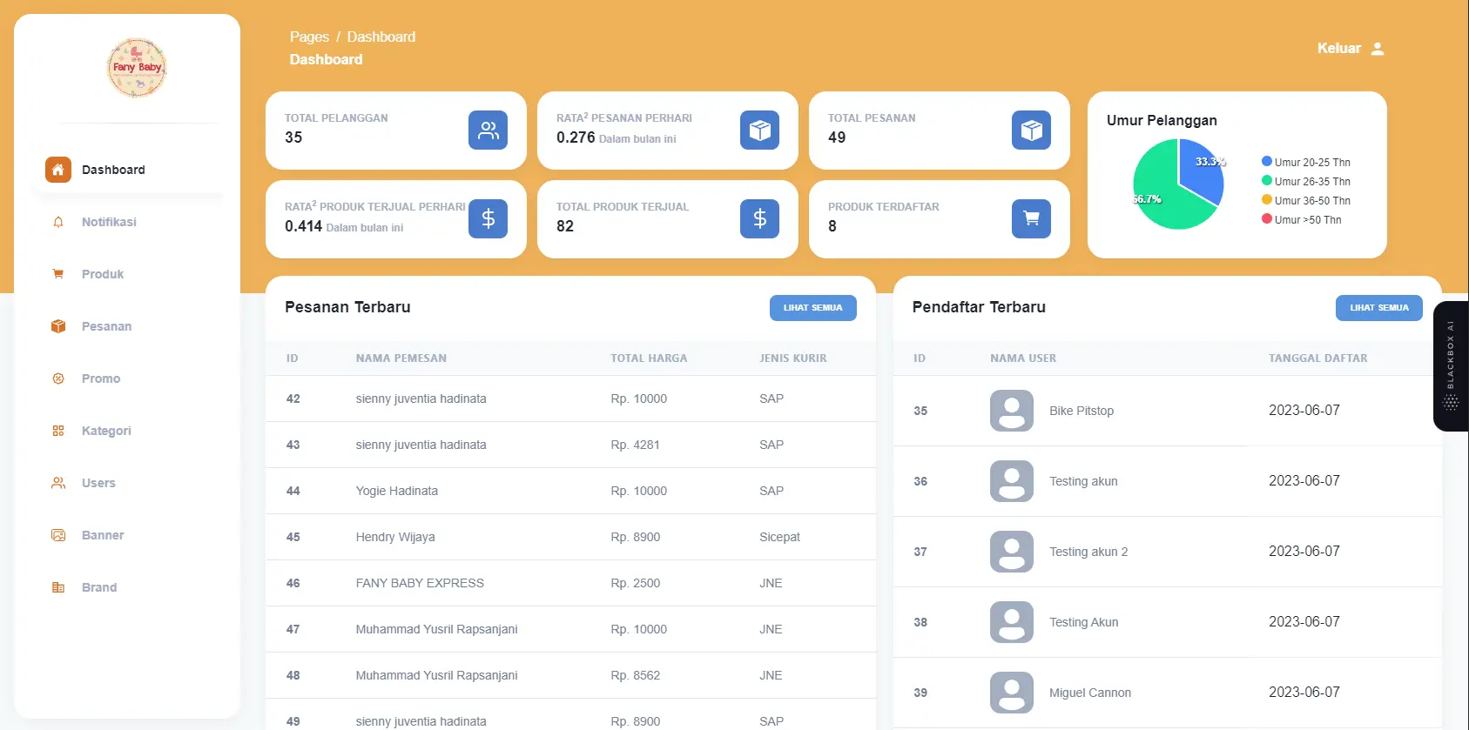Click the Total Produk Terjual dollar icon
Image resolution: width=1469 pixels, height=730 pixels.
point(759,219)
